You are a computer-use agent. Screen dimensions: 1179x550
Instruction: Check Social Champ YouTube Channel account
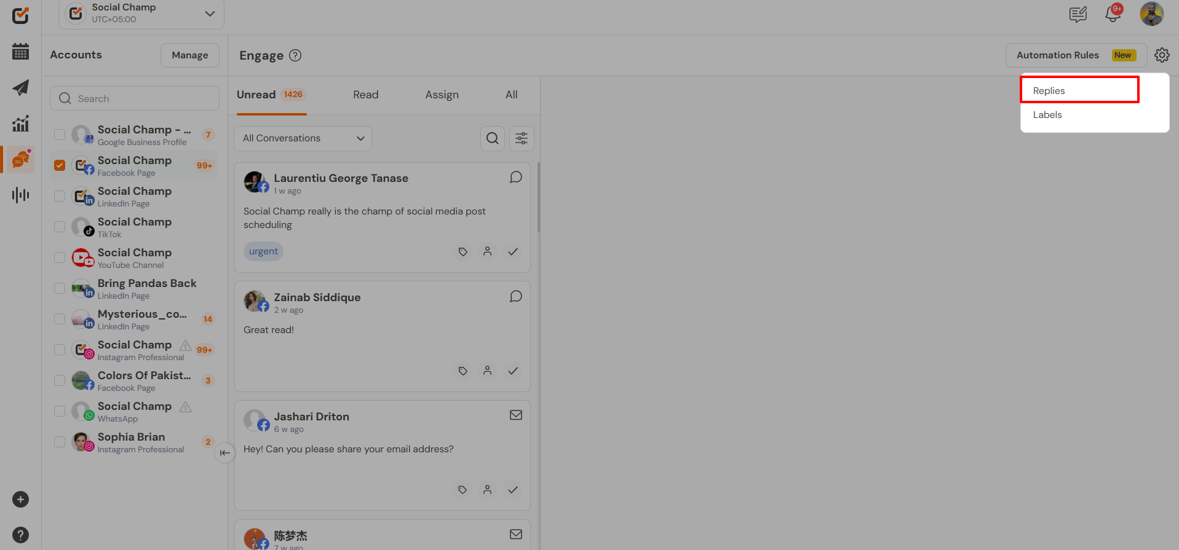point(60,257)
